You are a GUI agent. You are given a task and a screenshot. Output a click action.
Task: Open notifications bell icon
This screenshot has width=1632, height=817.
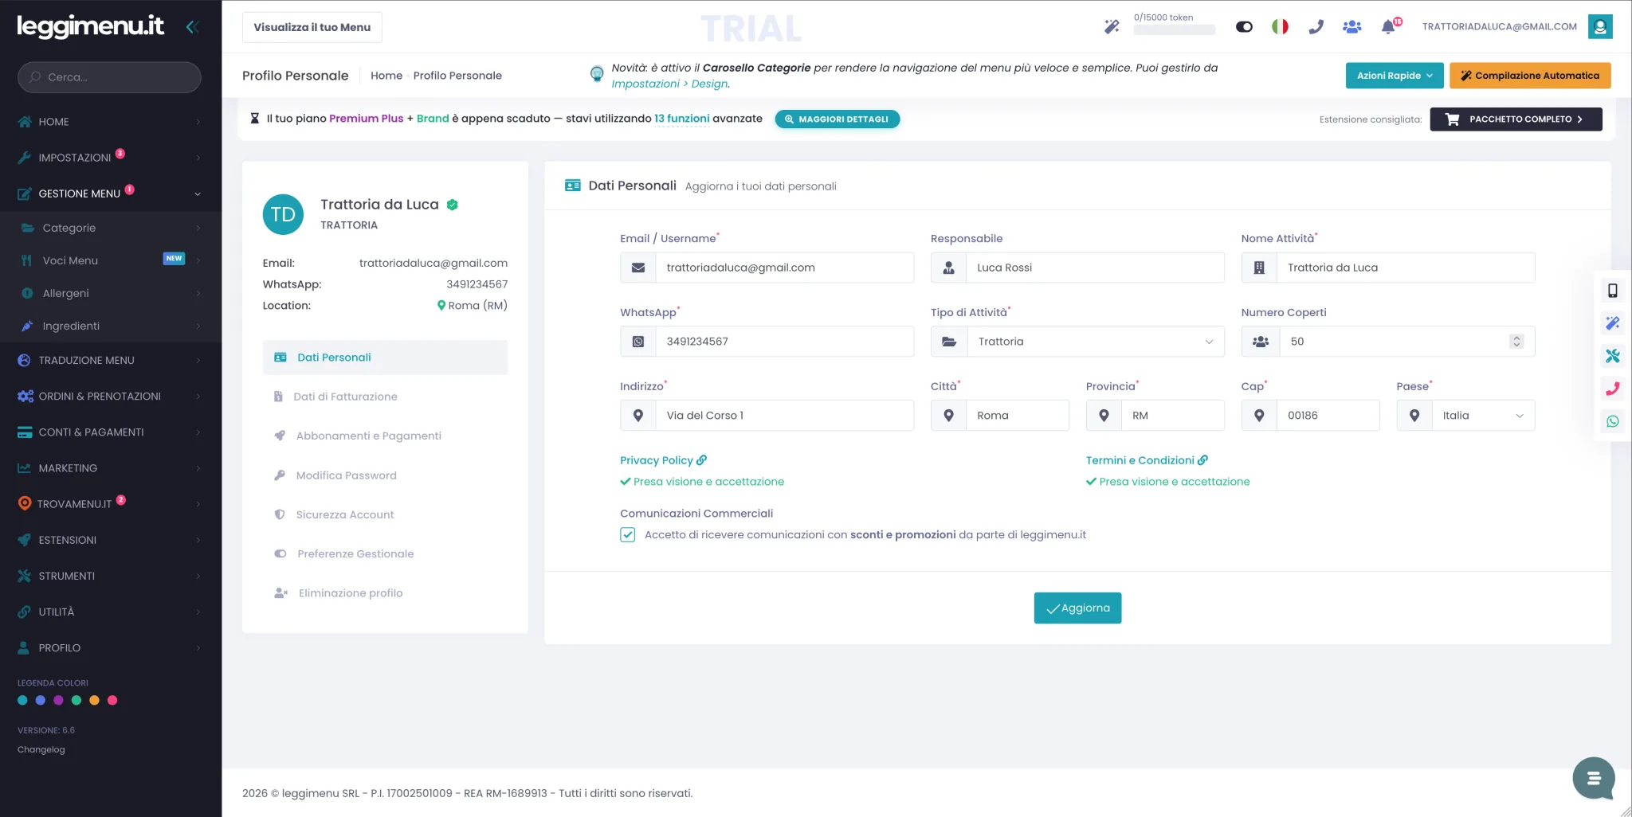click(x=1388, y=27)
